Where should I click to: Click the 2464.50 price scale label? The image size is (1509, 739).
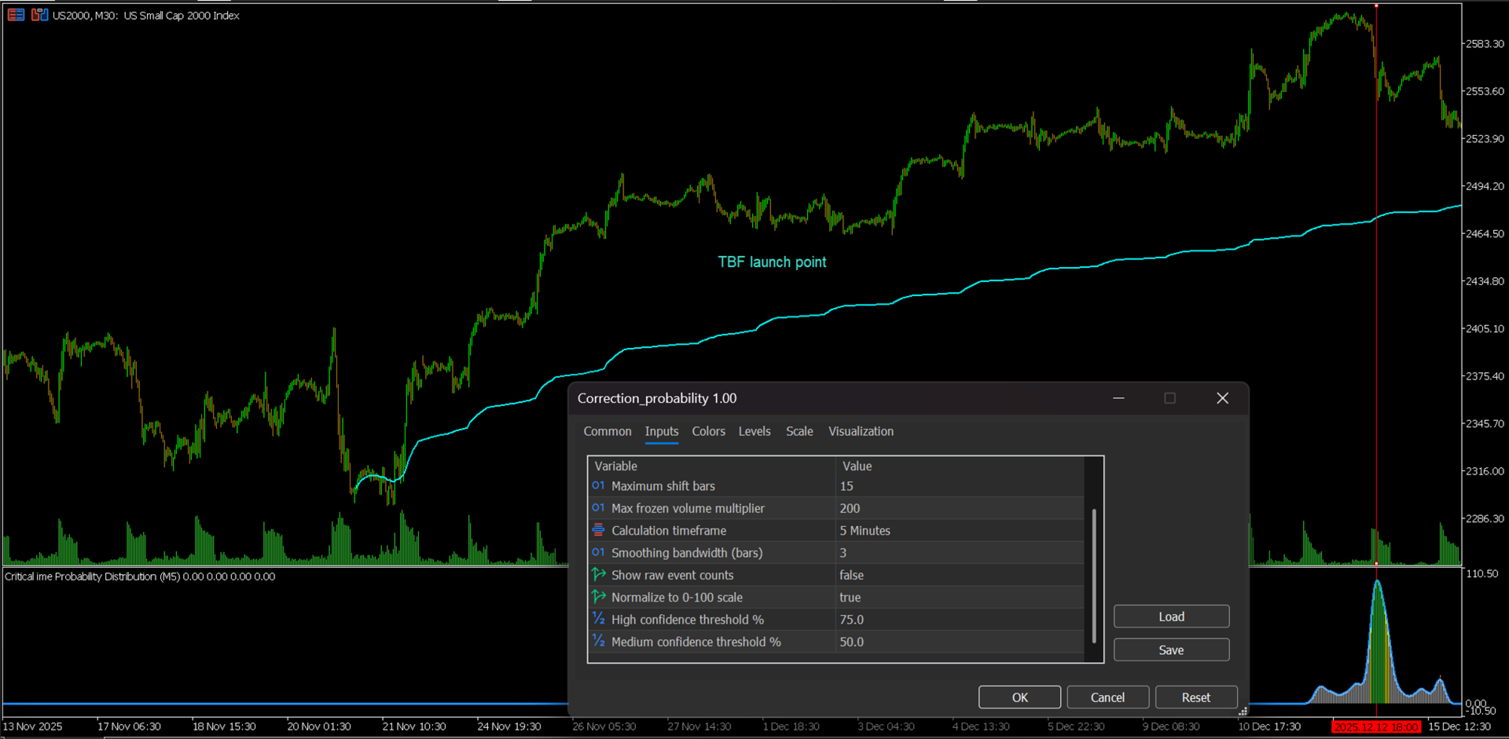pos(1485,234)
